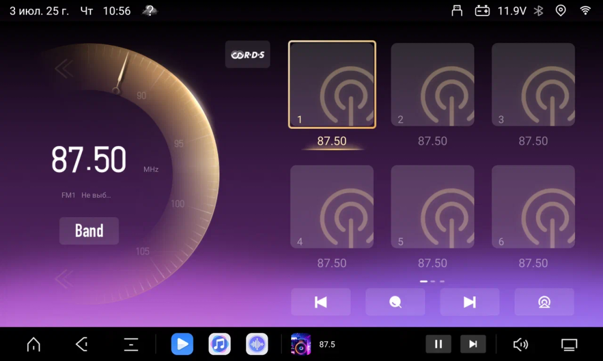Tap the Home navigation button
603x361 pixels.
[x=33, y=344]
